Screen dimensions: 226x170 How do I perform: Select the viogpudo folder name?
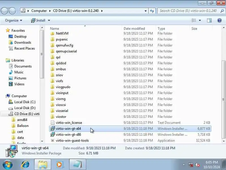pyautogui.click(x=63, y=87)
